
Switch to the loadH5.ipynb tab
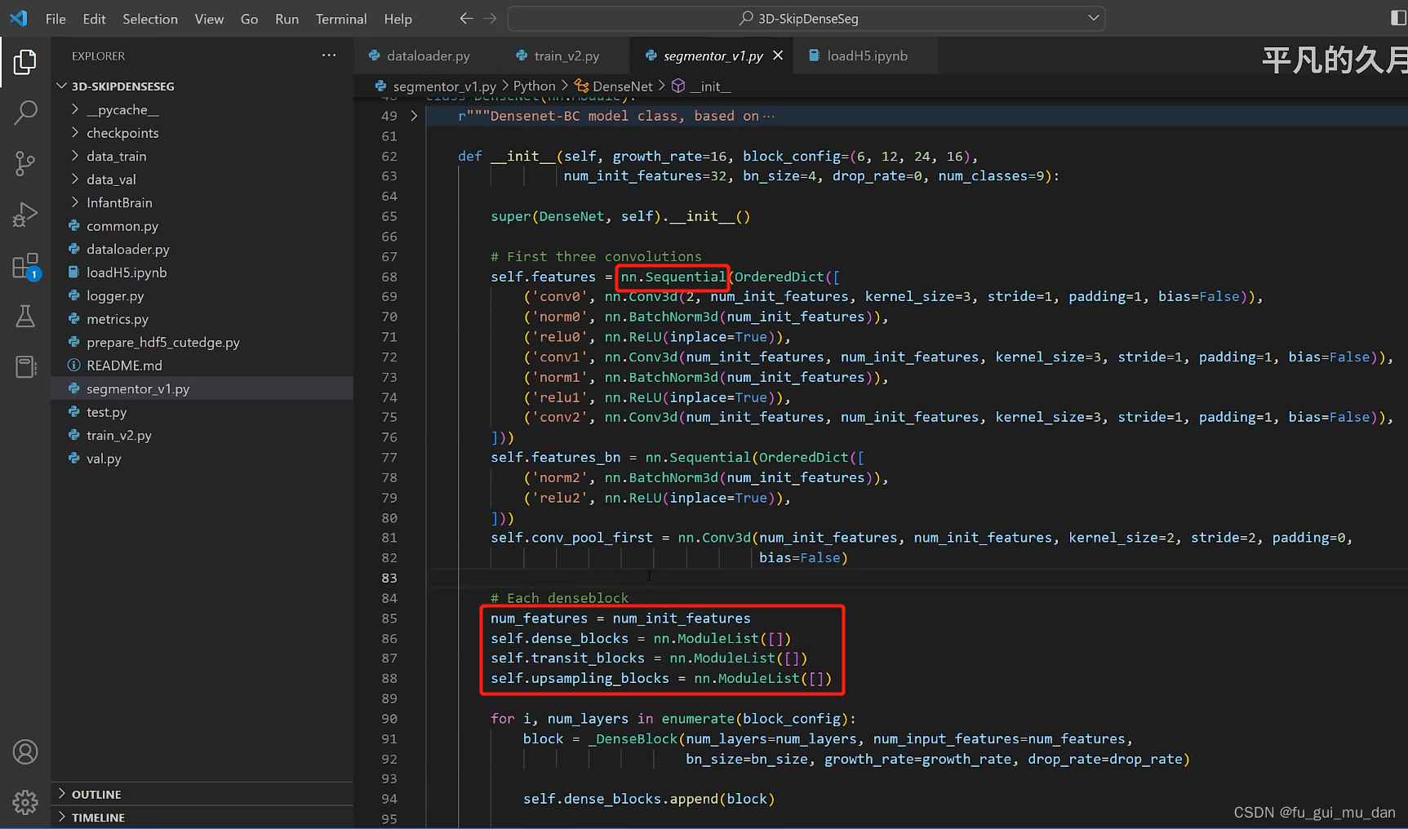point(867,55)
